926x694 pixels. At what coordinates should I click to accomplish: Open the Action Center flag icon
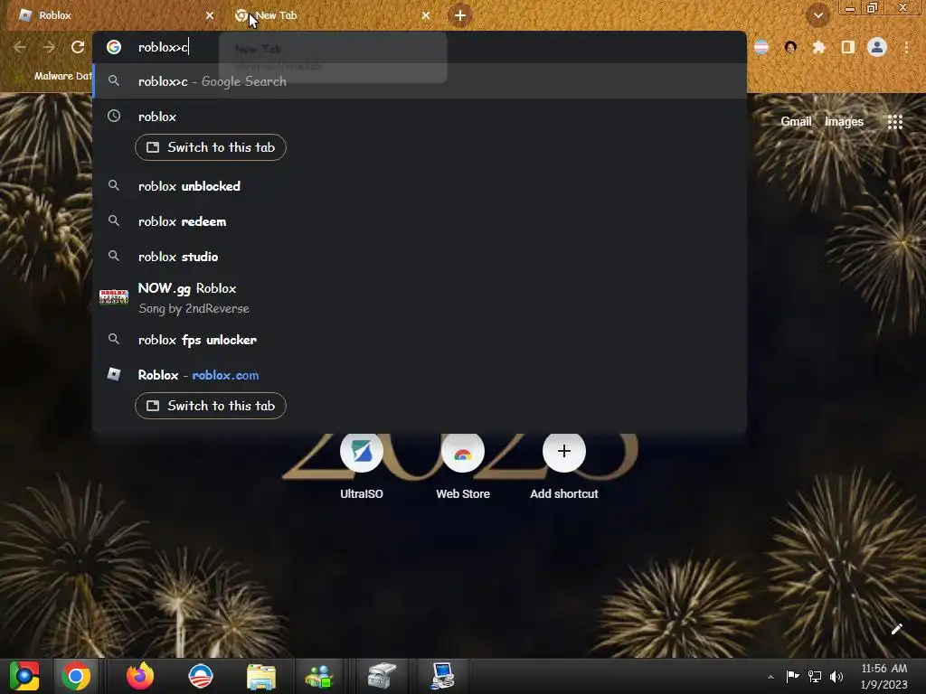click(792, 676)
